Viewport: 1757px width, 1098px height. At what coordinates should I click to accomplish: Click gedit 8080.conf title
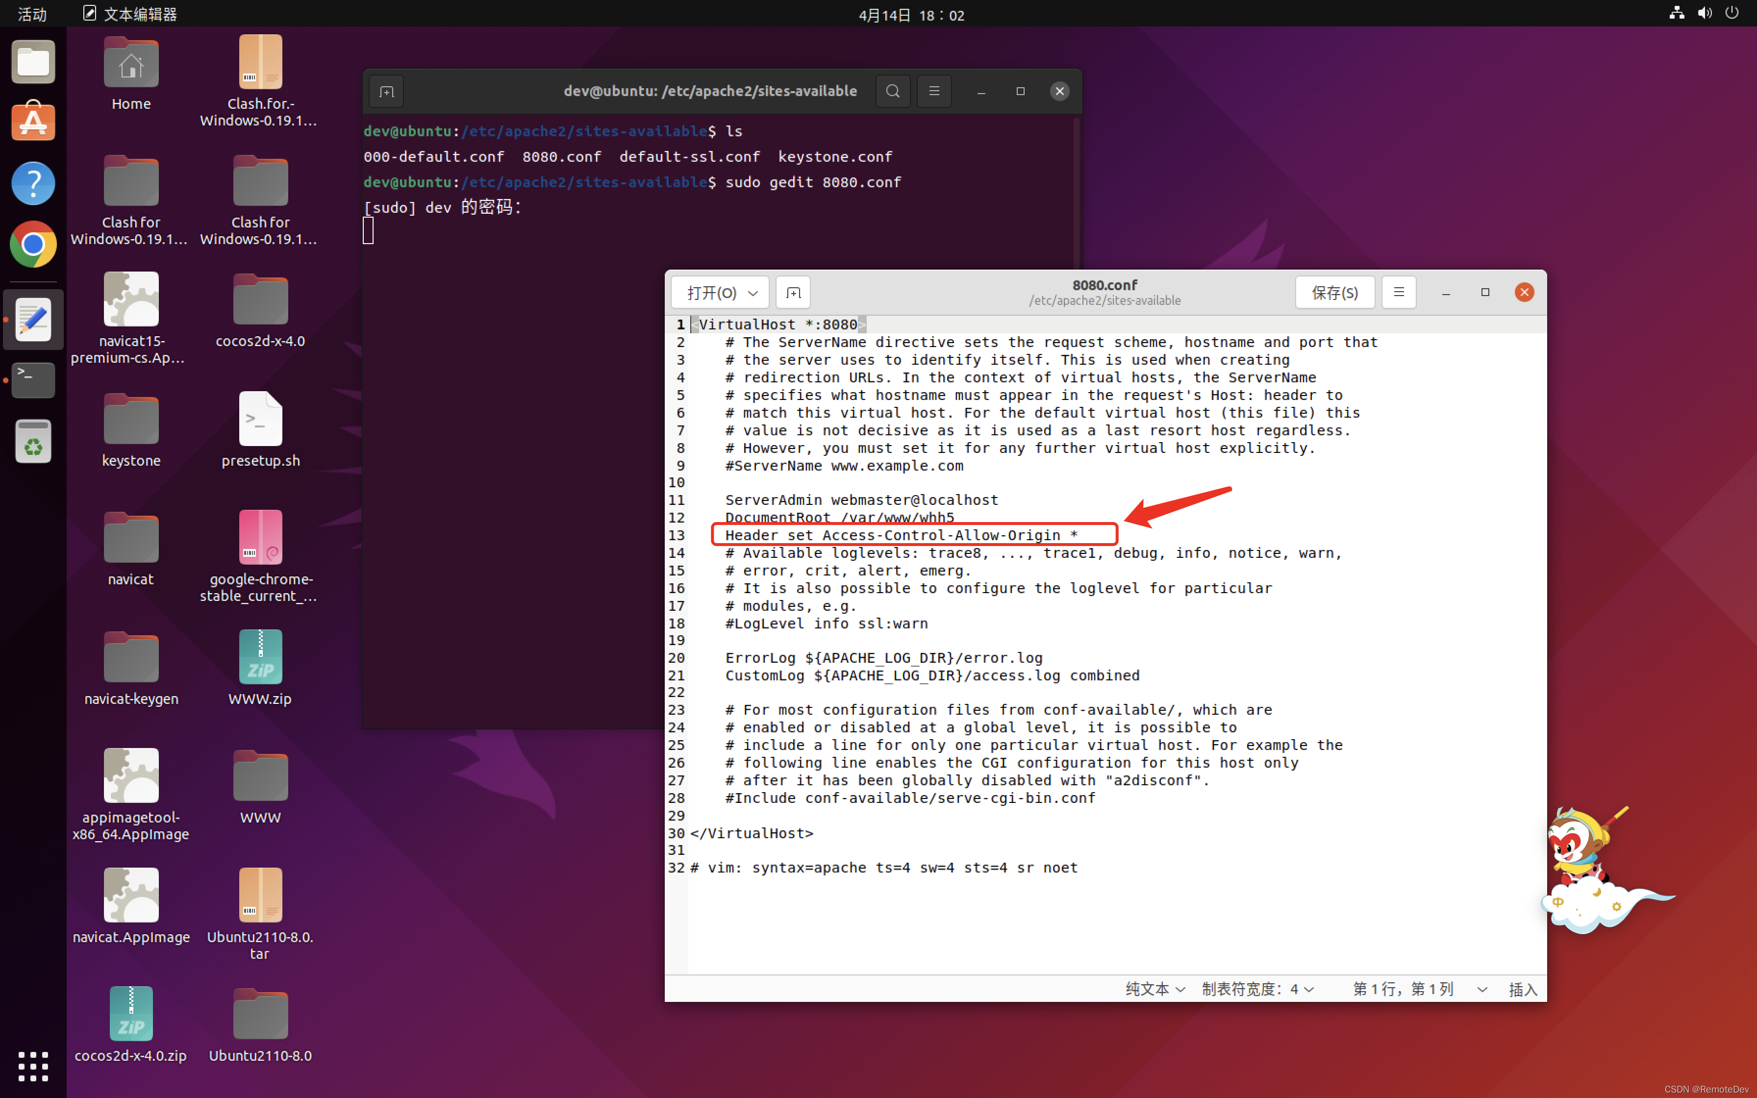[1104, 285]
